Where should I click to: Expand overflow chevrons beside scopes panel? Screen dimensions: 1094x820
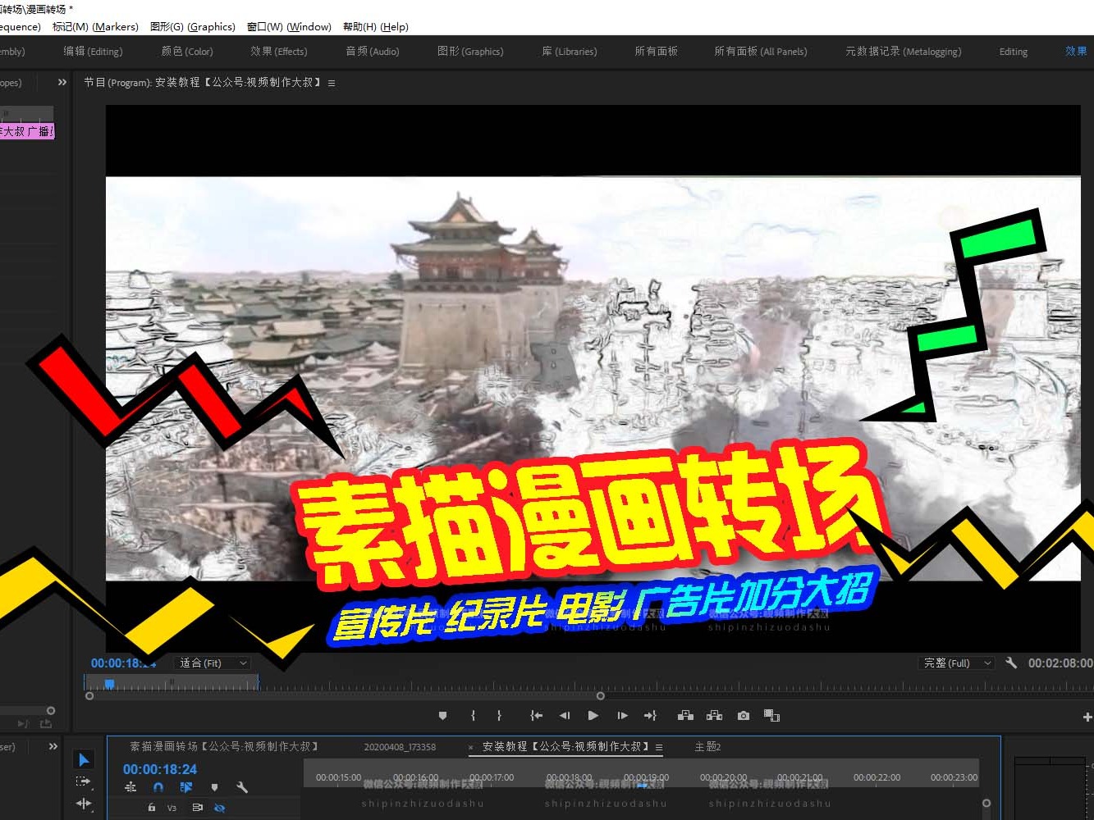pos(62,82)
